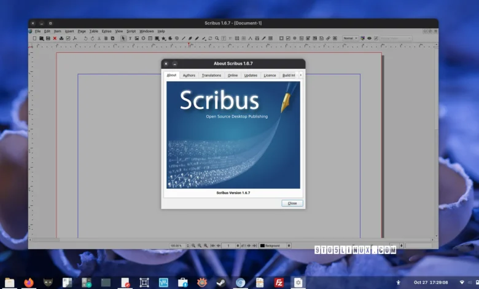Screen dimensions: 479x289
Task: Select the Measurements tool icon
Action: pyautogui.click(x=250, y=38)
